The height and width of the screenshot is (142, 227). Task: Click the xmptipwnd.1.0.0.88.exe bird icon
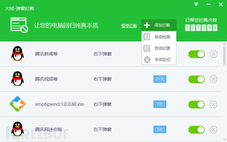pyautogui.click(x=17, y=104)
